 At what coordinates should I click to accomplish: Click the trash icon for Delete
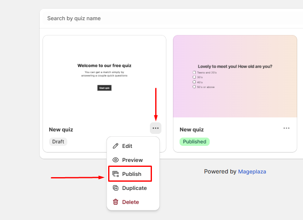[x=116, y=202]
